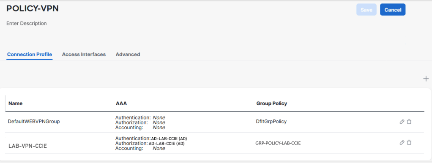Click the Name column header
This screenshot has width=432, height=163.
pos(15,103)
